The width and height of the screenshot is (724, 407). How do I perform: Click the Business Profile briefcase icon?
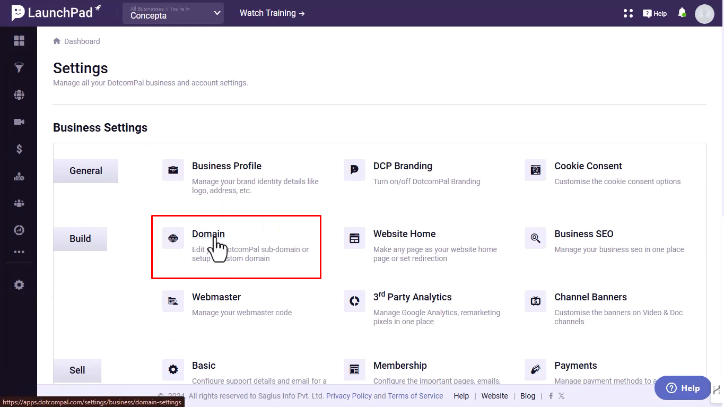click(x=173, y=170)
